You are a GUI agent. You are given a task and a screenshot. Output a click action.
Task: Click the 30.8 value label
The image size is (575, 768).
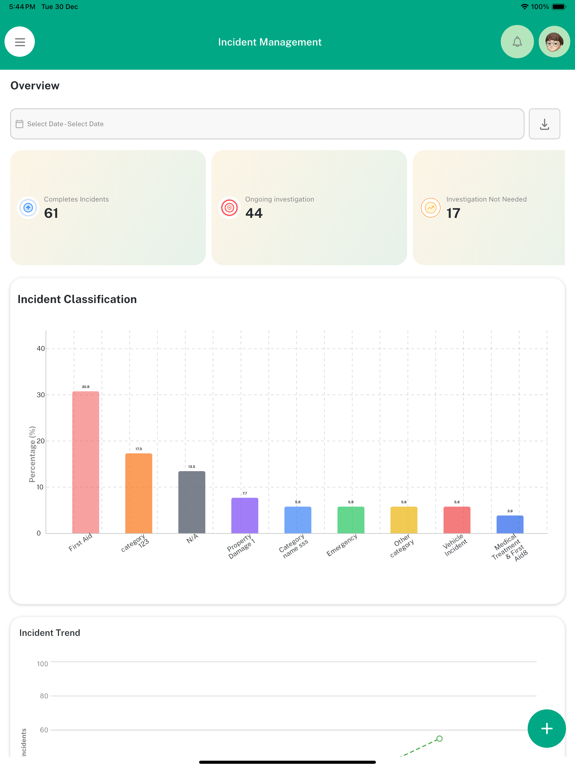(x=86, y=387)
